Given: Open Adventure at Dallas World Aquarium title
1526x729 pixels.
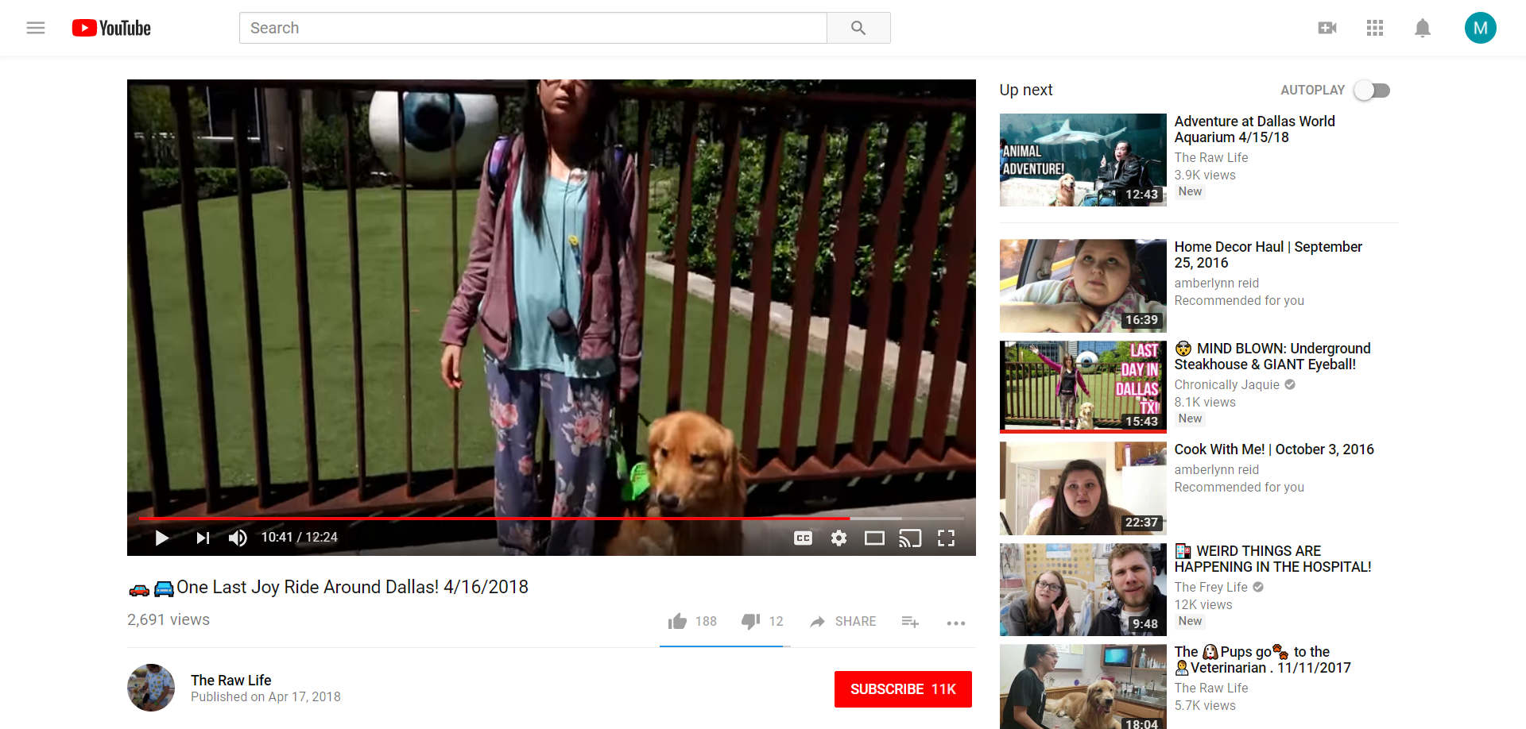Looking at the screenshot, I should click(x=1255, y=129).
